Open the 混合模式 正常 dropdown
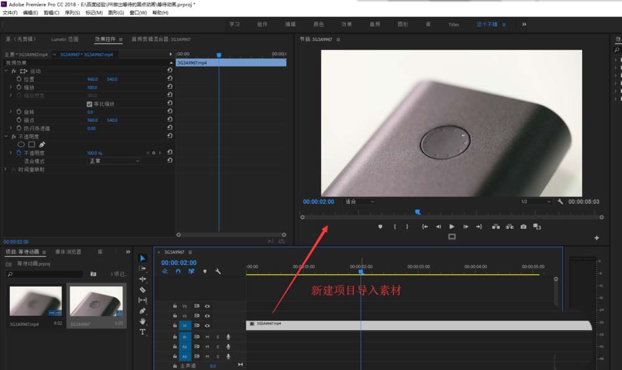622x370 pixels. (114, 161)
